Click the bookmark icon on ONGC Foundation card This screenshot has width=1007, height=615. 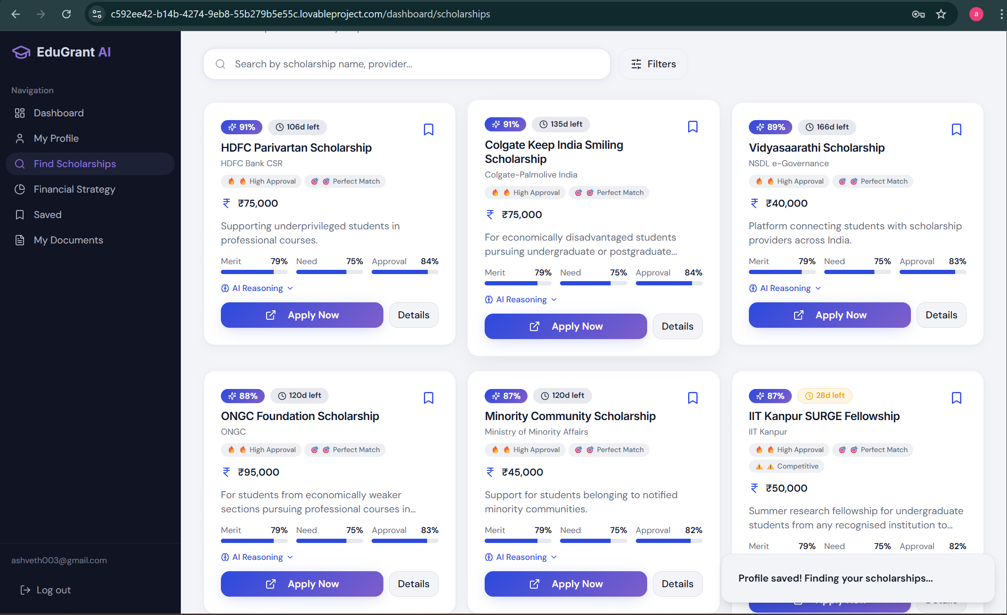428,398
